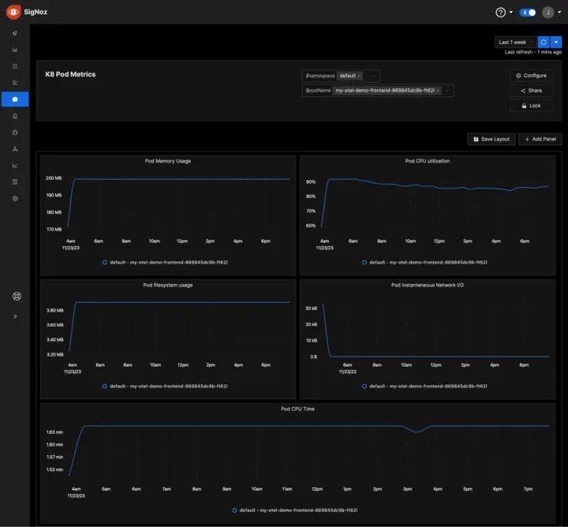Toggle legend series in Pod Memory Usage panel
The height and width of the screenshot is (527, 568).
pos(165,262)
